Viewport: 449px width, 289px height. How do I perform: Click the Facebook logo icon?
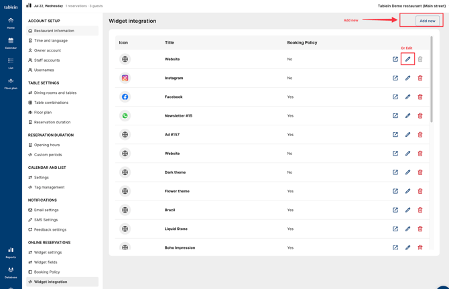click(x=125, y=97)
